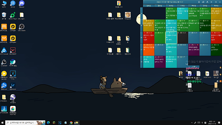The image size is (222, 125).
Task: Open the OBS Studio shortcut
Action: coord(21,26)
